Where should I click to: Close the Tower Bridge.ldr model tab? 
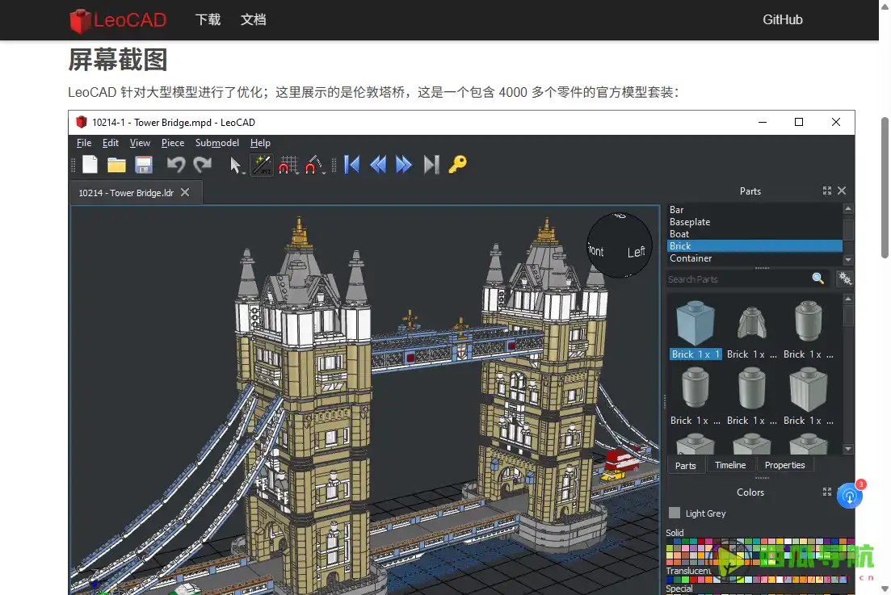(185, 192)
